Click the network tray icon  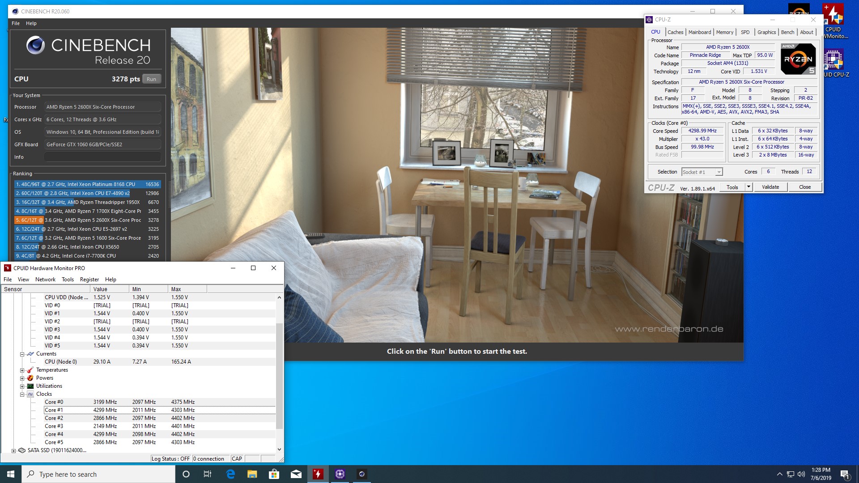[x=791, y=474]
